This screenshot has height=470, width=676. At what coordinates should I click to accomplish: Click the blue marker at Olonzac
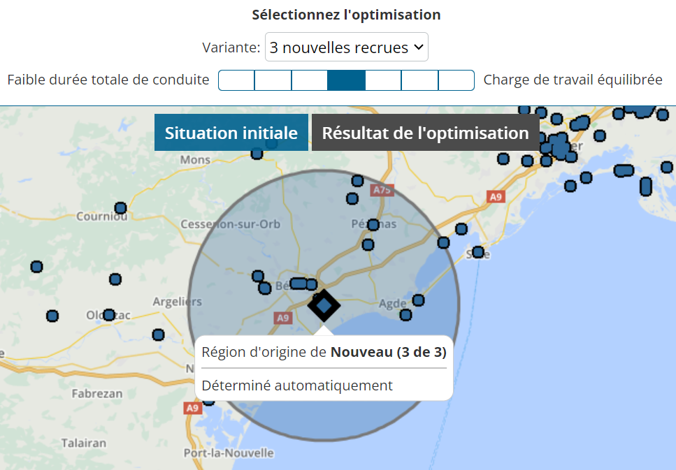109,315
